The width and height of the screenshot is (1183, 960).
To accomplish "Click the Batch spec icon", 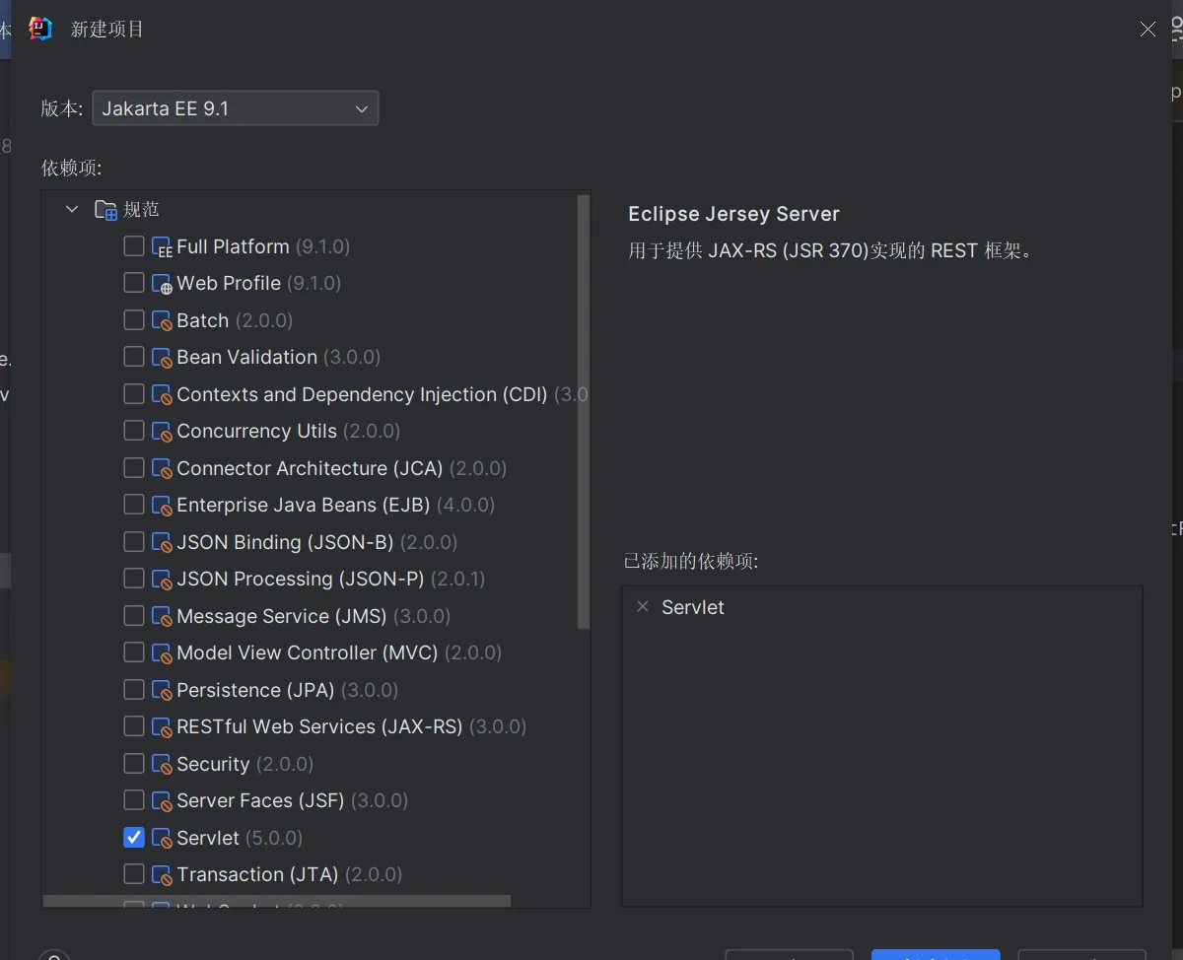I will point(162,320).
